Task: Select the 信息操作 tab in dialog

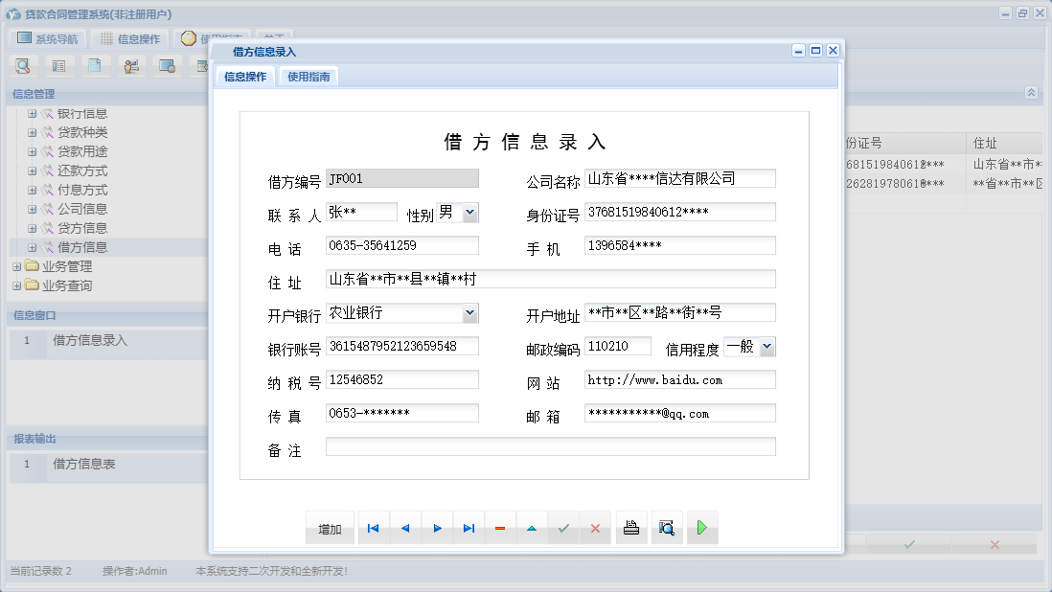Action: (245, 77)
